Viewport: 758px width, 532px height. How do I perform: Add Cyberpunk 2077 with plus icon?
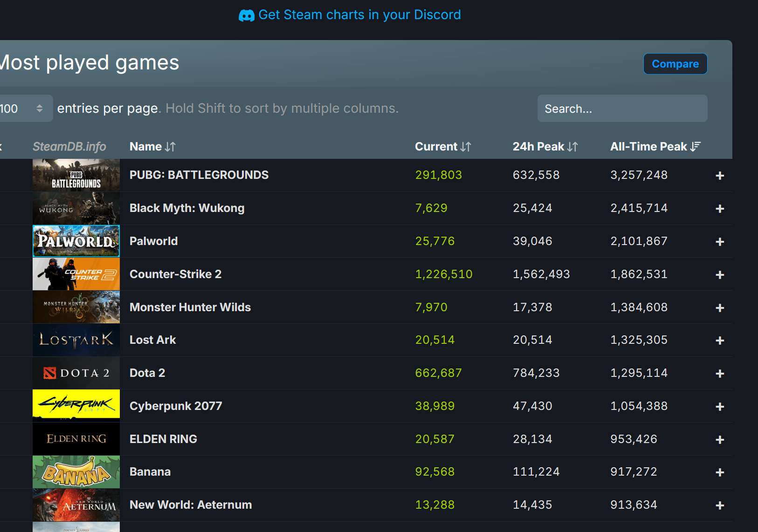click(720, 407)
